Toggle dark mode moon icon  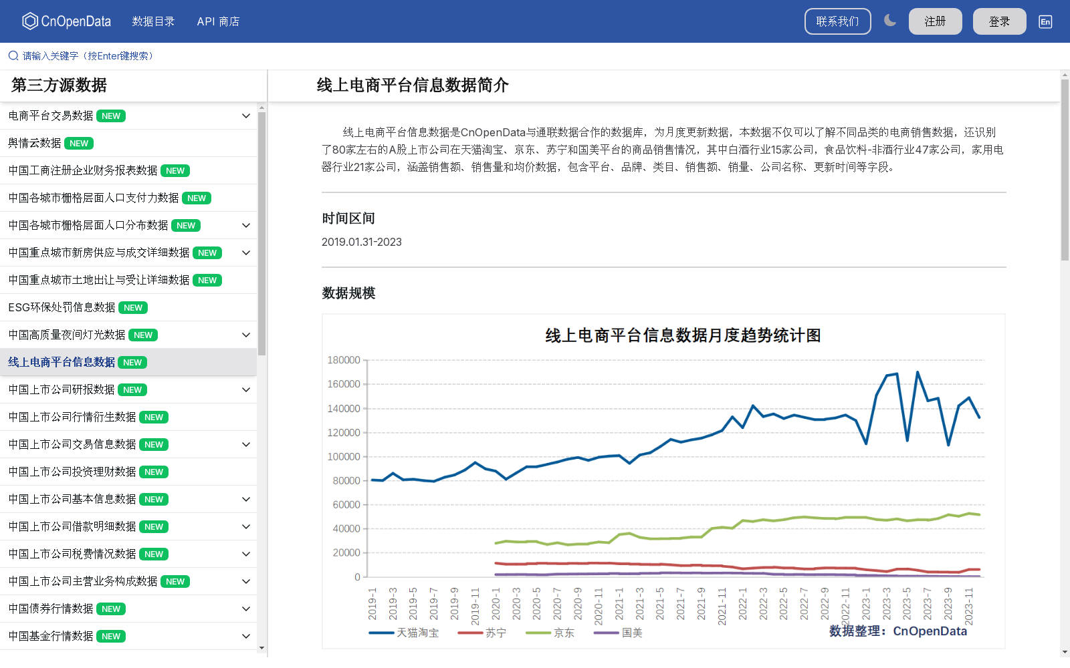click(x=890, y=21)
